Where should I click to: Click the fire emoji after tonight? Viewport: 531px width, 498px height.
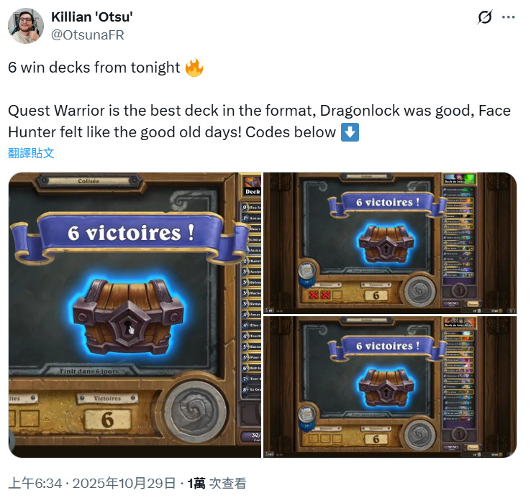pos(194,68)
